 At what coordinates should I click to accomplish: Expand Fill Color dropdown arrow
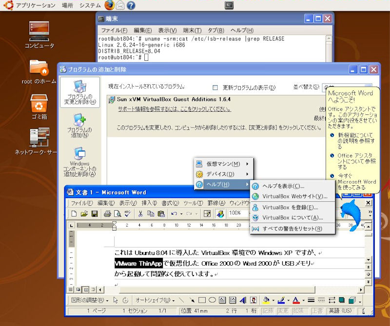pyautogui.click(x=273, y=301)
